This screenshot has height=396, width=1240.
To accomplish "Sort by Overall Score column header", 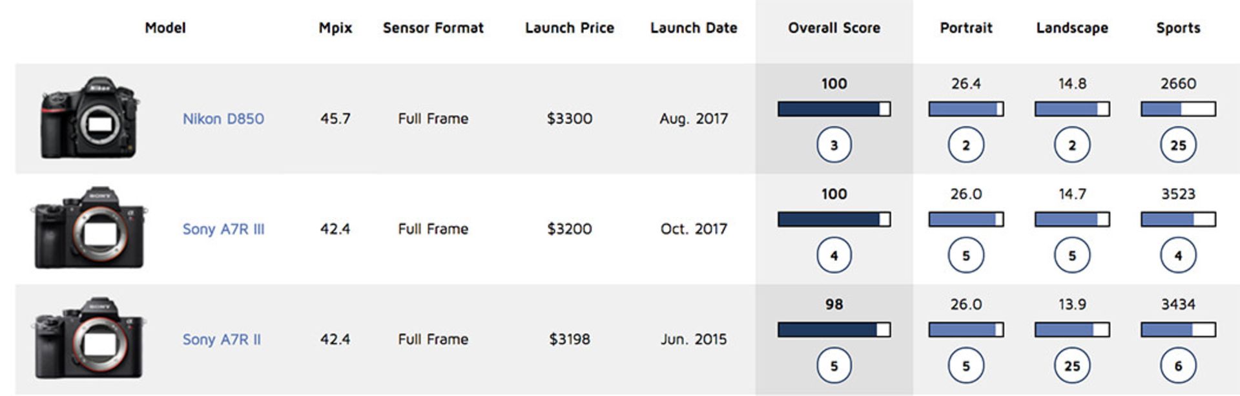I will (834, 28).
